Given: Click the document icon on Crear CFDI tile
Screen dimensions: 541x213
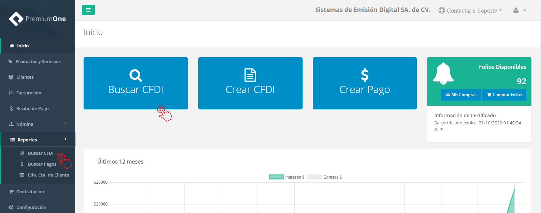Looking at the screenshot, I should tap(250, 75).
